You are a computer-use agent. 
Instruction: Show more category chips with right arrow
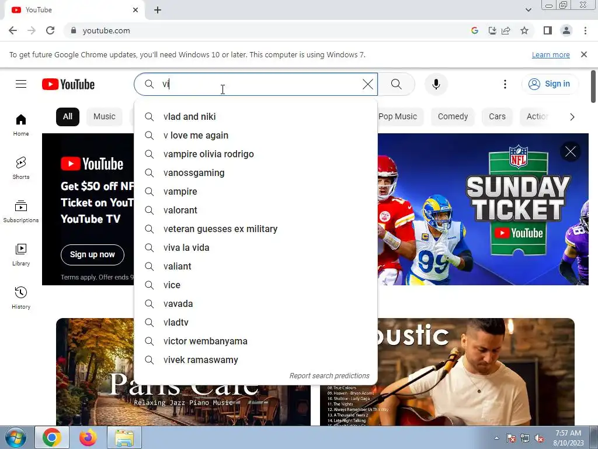tap(572, 117)
